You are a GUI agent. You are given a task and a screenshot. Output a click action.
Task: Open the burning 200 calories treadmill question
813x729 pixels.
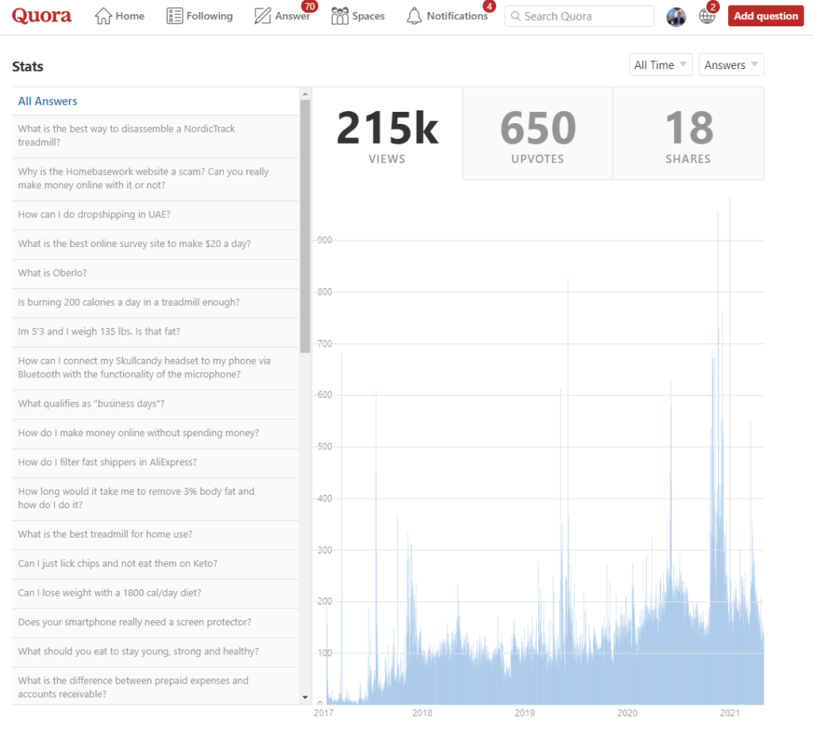156,303
